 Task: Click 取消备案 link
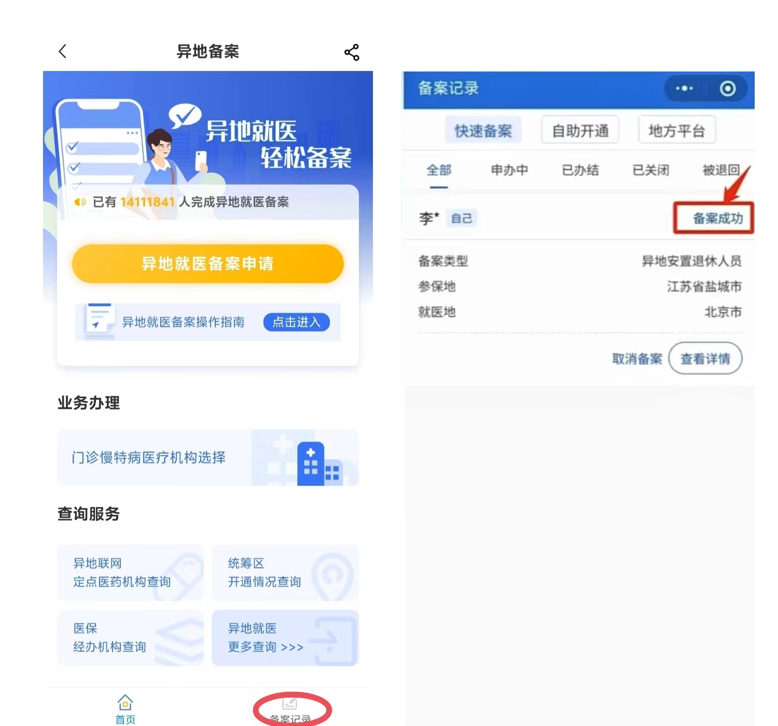pos(637,358)
